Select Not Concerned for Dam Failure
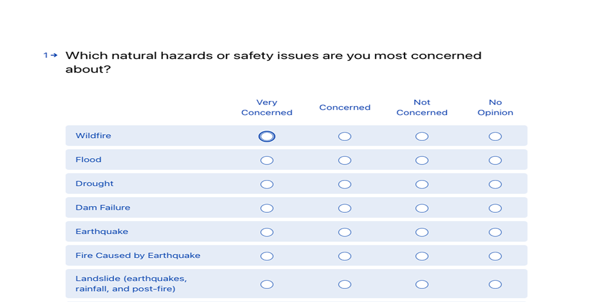The height and width of the screenshot is (302, 604). (x=422, y=208)
